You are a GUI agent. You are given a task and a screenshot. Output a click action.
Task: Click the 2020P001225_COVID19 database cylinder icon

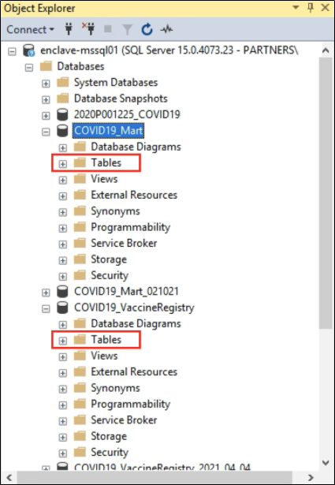[62, 115]
